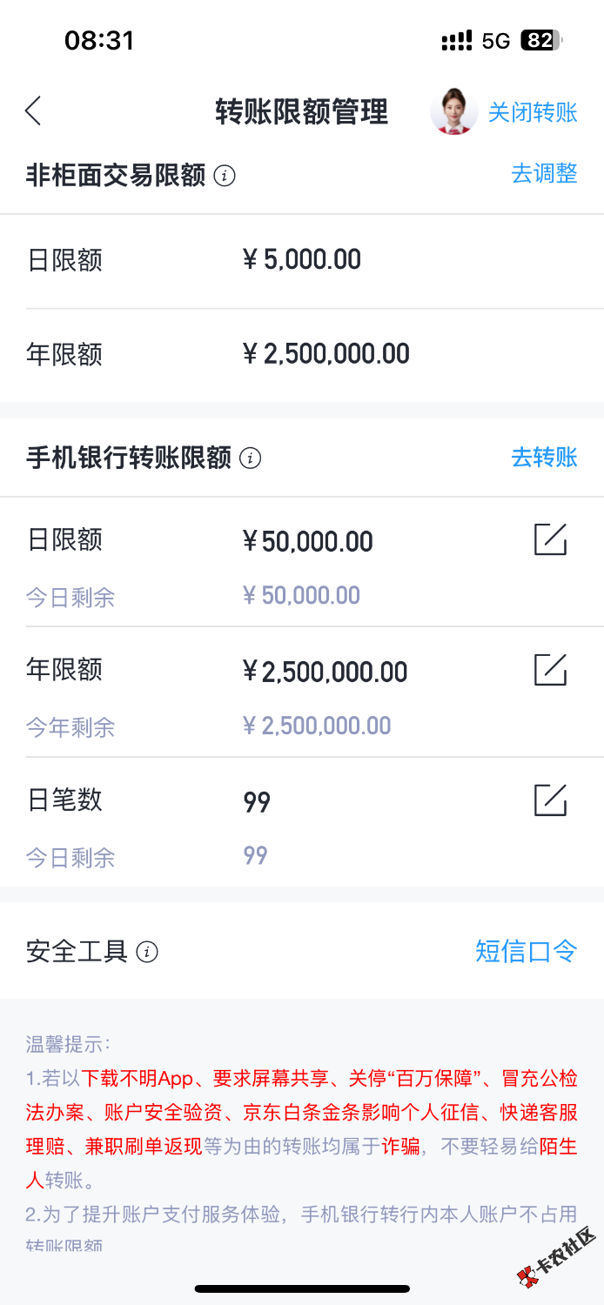Viewport: 604px width, 1305px height.
Task: Tap info icon beside 安全工具
Action: click(x=147, y=952)
